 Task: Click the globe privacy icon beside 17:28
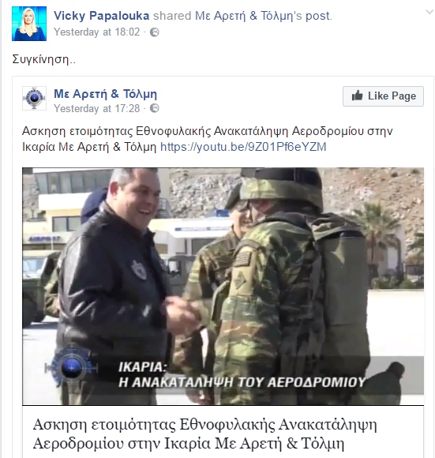[x=155, y=108]
